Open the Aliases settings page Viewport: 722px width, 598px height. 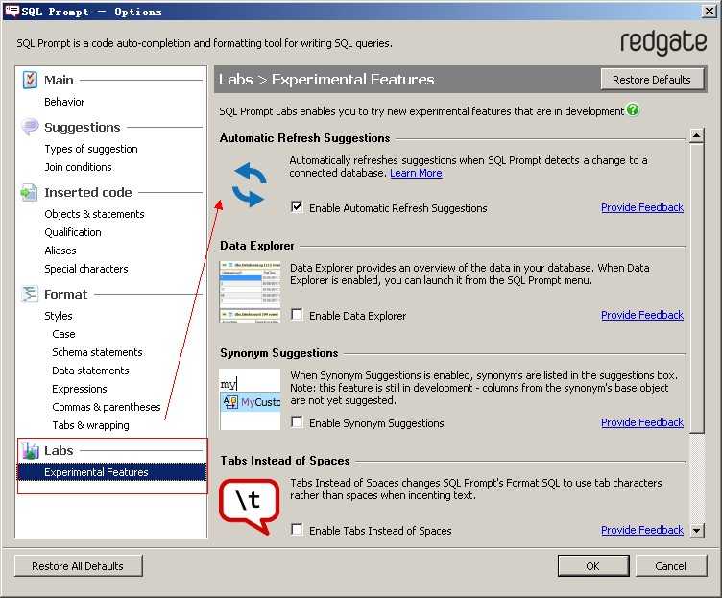pos(60,251)
